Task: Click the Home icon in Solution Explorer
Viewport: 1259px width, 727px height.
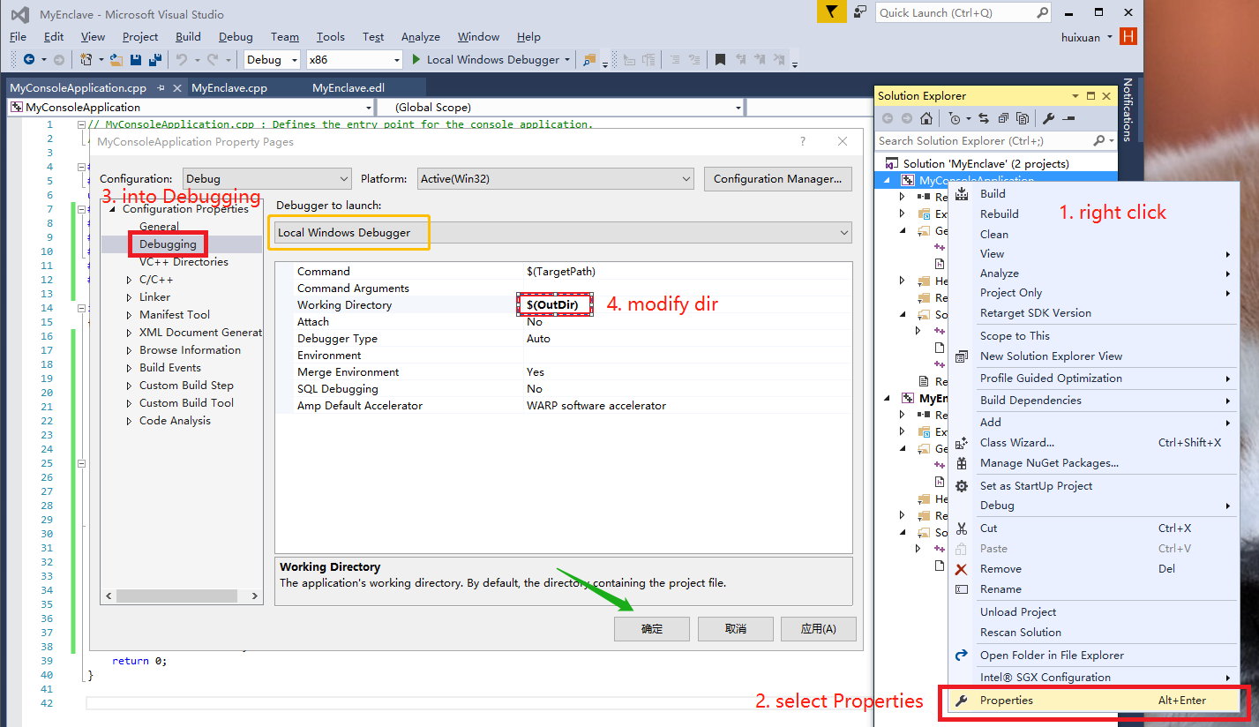Action: tap(926, 118)
